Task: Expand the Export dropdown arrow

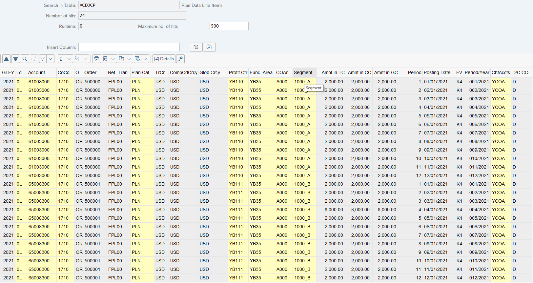Action: pyautogui.click(x=129, y=59)
